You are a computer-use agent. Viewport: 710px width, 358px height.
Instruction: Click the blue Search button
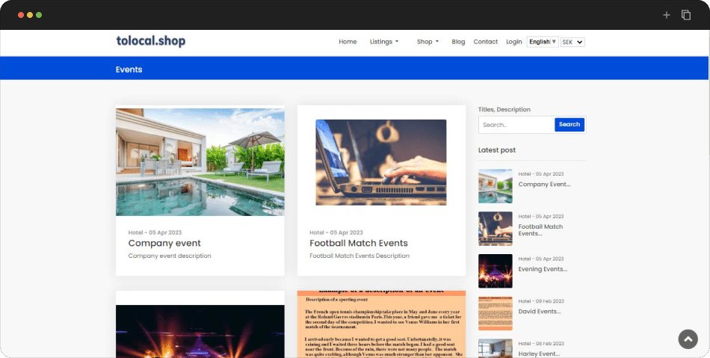tap(569, 125)
